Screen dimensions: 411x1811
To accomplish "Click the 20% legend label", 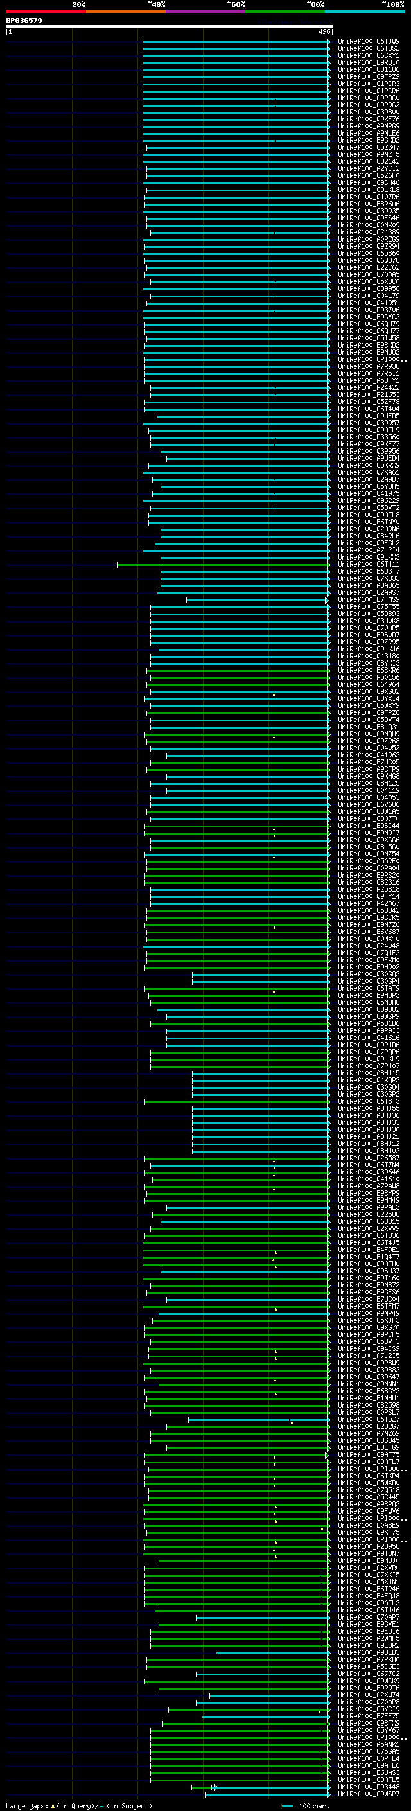I will pyautogui.click(x=79, y=4).
